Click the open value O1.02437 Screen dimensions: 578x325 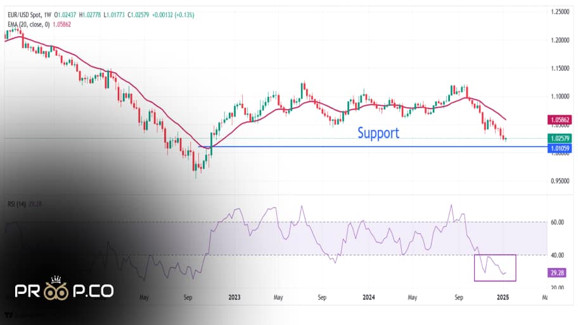click(65, 15)
